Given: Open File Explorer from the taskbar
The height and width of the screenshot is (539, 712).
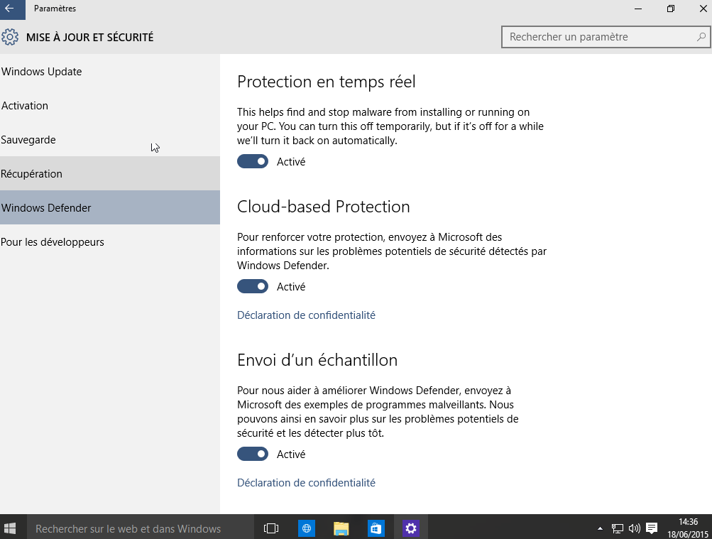Looking at the screenshot, I should pyautogui.click(x=341, y=528).
